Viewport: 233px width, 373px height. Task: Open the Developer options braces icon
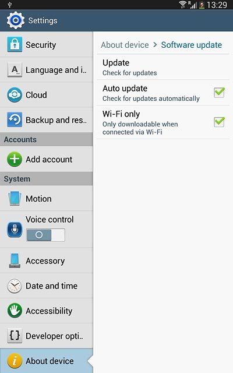click(x=15, y=336)
